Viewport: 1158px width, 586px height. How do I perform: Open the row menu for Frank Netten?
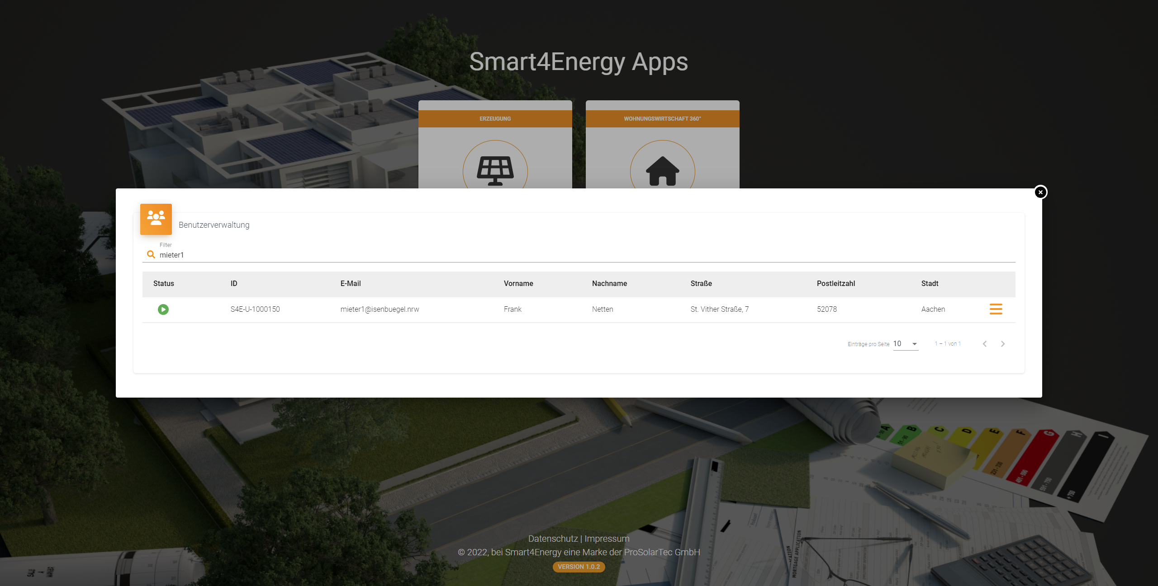point(996,309)
